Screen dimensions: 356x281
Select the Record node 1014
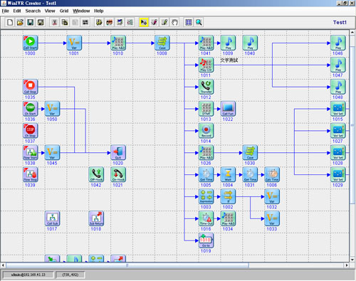(206, 131)
